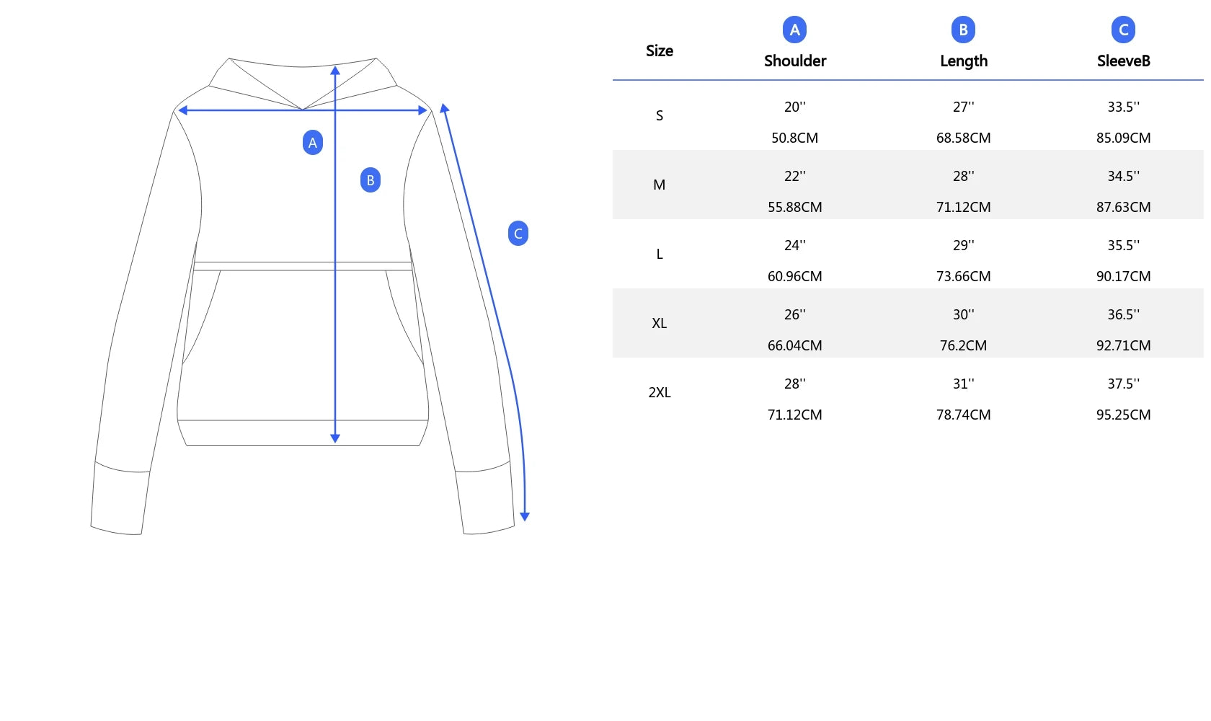Select the Size column header
1211x721 pixels.
tap(659, 51)
